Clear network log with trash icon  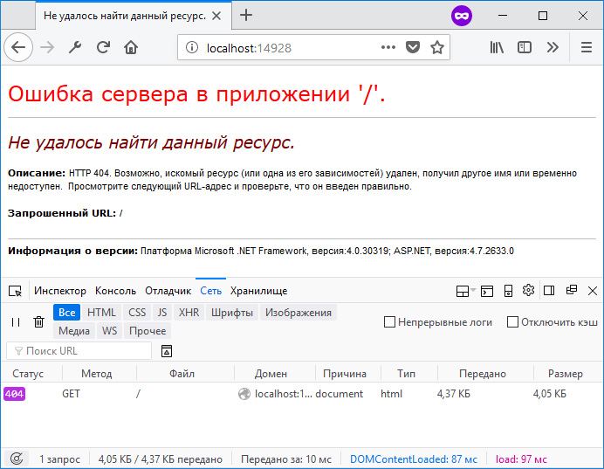pyautogui.click(x=38, y=321)
